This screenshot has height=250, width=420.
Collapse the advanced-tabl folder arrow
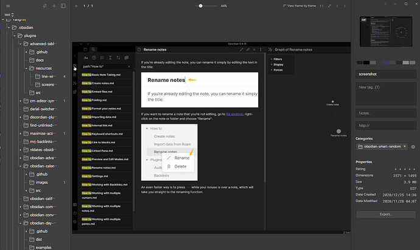[x=20, y=44]
